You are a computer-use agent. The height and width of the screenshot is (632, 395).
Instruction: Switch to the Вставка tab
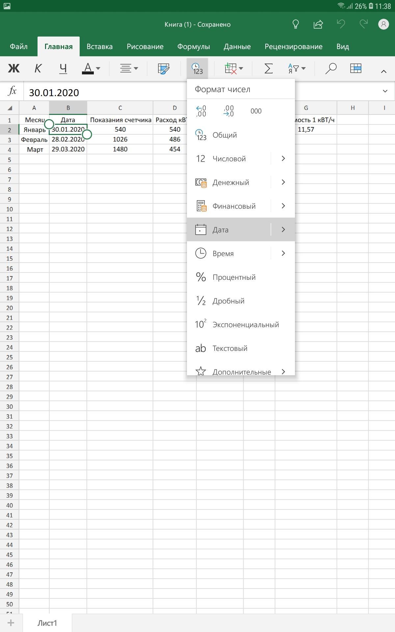pyautogui.click(x=99, y=46)
